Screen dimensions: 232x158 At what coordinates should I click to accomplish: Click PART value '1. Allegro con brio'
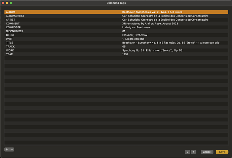[133, 39]
